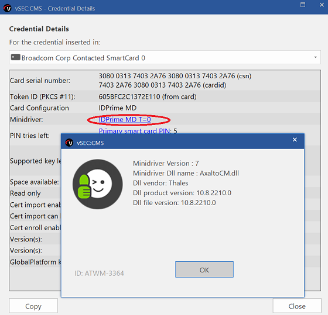Click 'For the credential inserted in:' text

point(54,42)
